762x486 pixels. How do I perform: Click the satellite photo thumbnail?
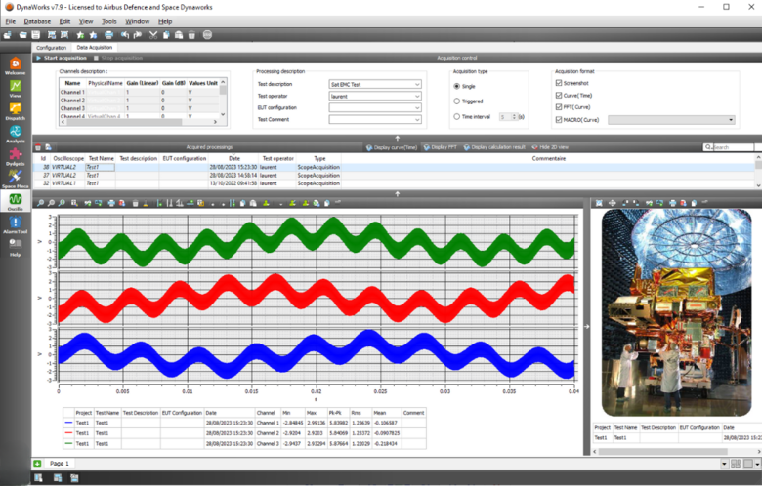676,313
